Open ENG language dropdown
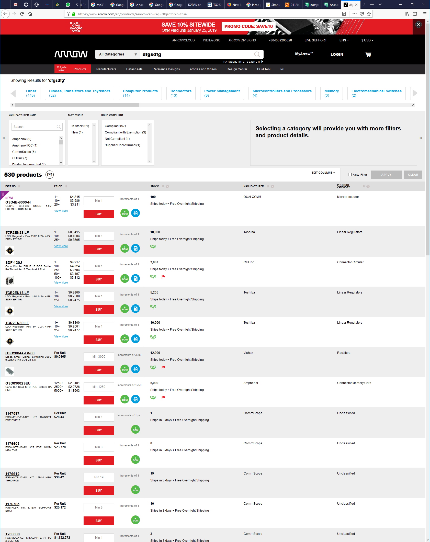 pyautogui.click(x=344, y=40)
